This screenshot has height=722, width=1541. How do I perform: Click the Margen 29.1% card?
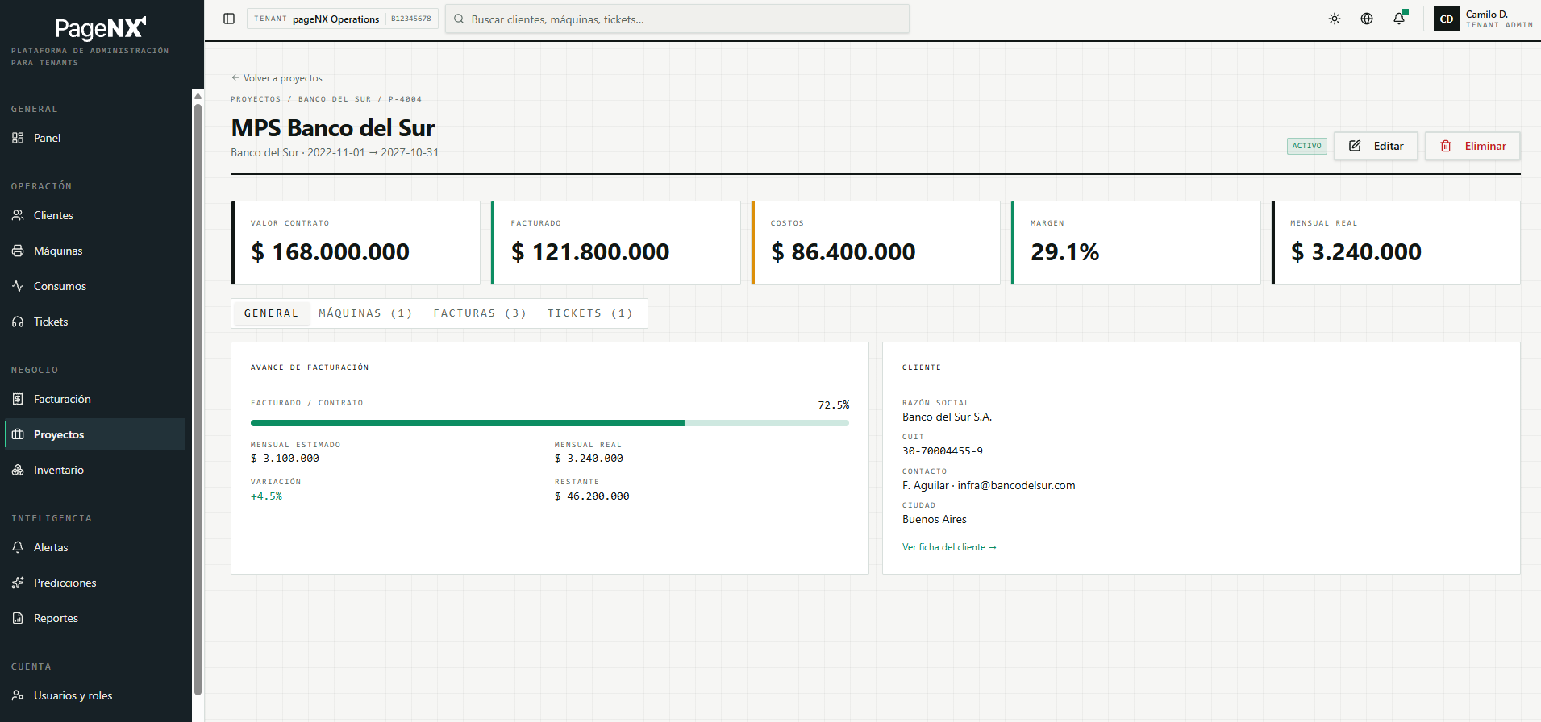[x=1135, y=243]
